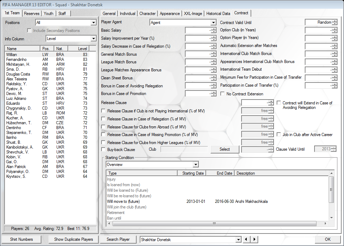Click Clean Sheet Bonus field

[198, 78]
